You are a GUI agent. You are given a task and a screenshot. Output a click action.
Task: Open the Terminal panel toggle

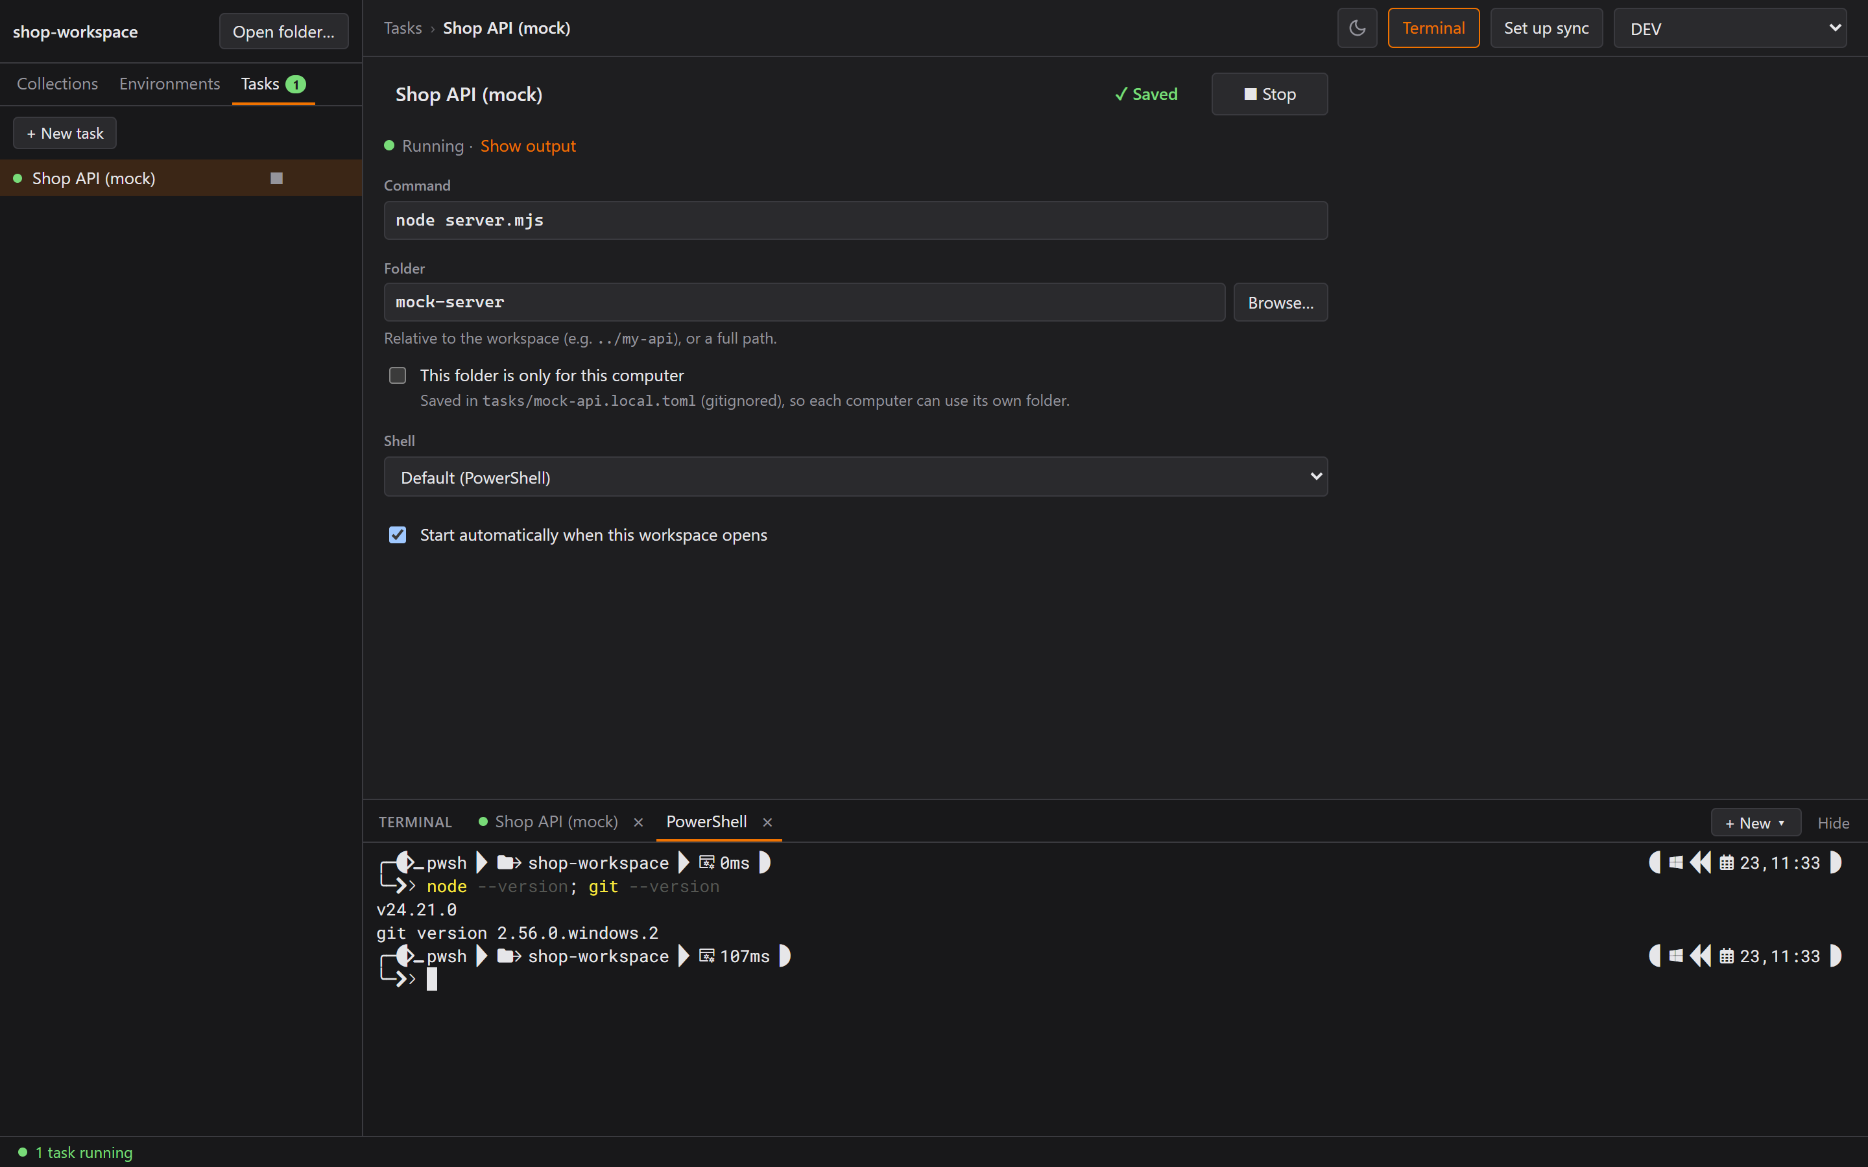(x=1433, y=29)
